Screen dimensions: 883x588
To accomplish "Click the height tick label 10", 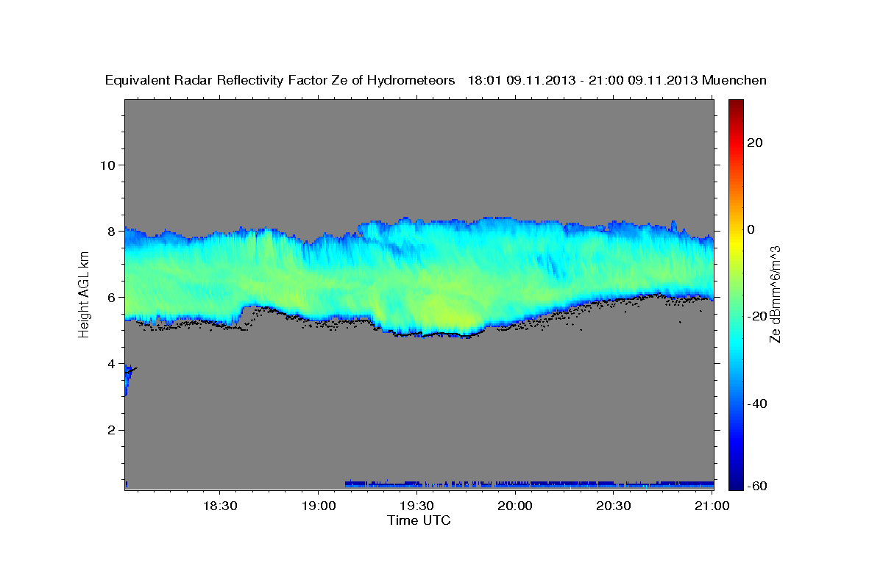I will [x=108, y=165].
